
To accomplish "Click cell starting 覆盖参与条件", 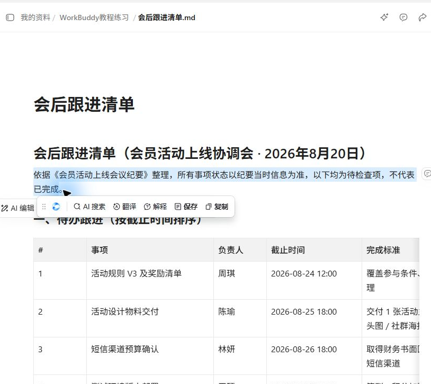I will coord(390,280).
